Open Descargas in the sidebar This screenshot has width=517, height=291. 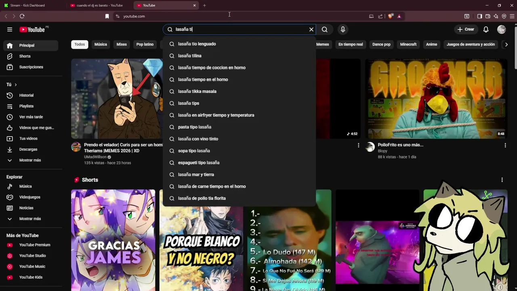point(31,150)
